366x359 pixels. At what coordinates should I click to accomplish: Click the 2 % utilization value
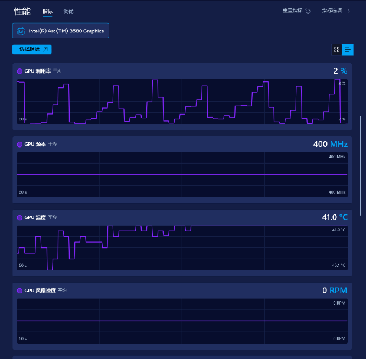pyautogui.click(x=340, y=71)
